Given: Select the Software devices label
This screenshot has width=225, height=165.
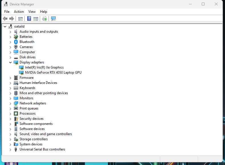Looking at the screenshot, I should click(32, 129).
